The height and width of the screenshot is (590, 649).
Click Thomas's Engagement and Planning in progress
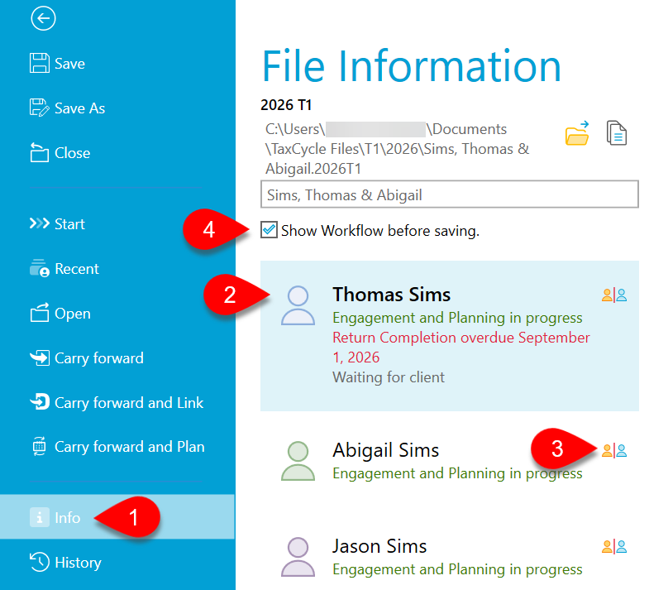(x=457, y=318)
